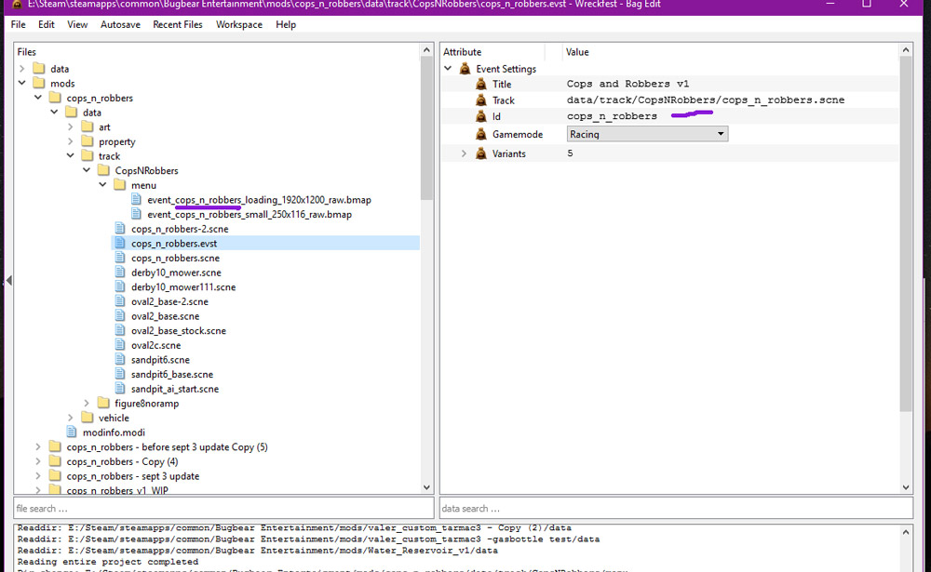
Task: Expand cops_n_robbers before sept 3 update Copy (5)
Action: 38,446
